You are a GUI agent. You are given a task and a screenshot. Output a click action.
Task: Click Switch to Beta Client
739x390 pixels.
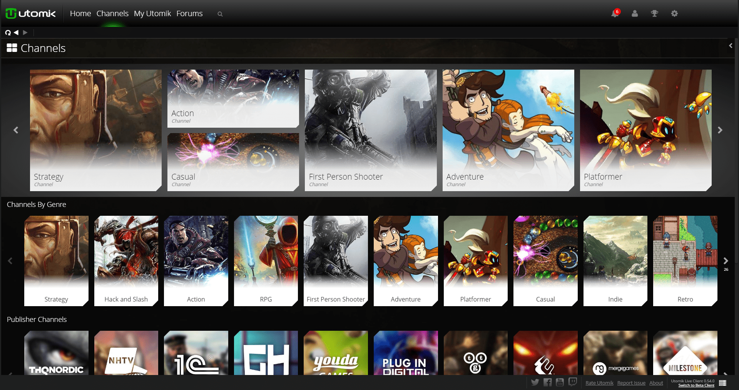696,385
